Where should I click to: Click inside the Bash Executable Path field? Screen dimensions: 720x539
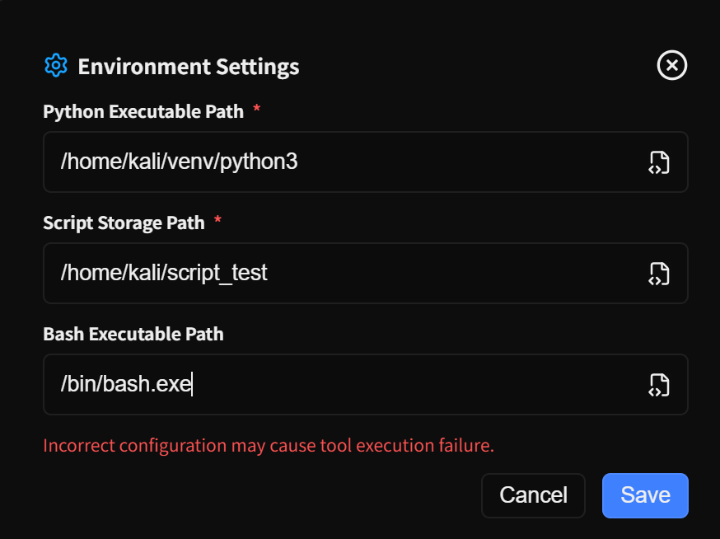[412, 385]
